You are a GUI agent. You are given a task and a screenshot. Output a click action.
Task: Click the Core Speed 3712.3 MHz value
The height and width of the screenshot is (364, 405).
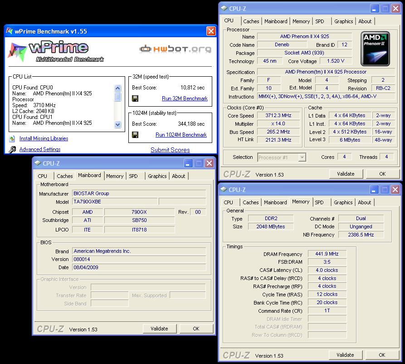pos(278,116)
